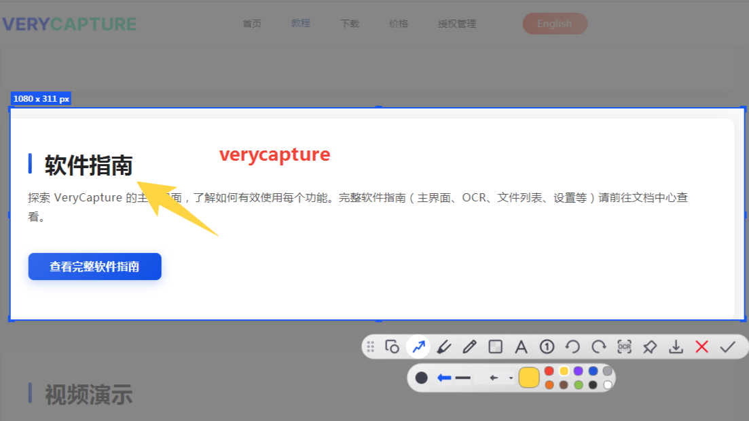Image resolution: width=749 pixels, height=421 pixels.
Task: Switch language with the English button
Action: point(555,24)
